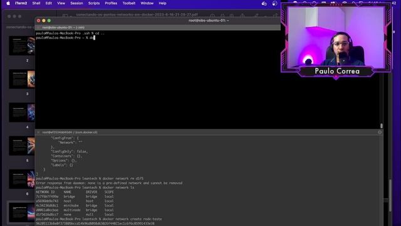This screenshot has height=226, width=401.
Task: Click the current prompt line with cursor
Action: click(x=65, y=38)
